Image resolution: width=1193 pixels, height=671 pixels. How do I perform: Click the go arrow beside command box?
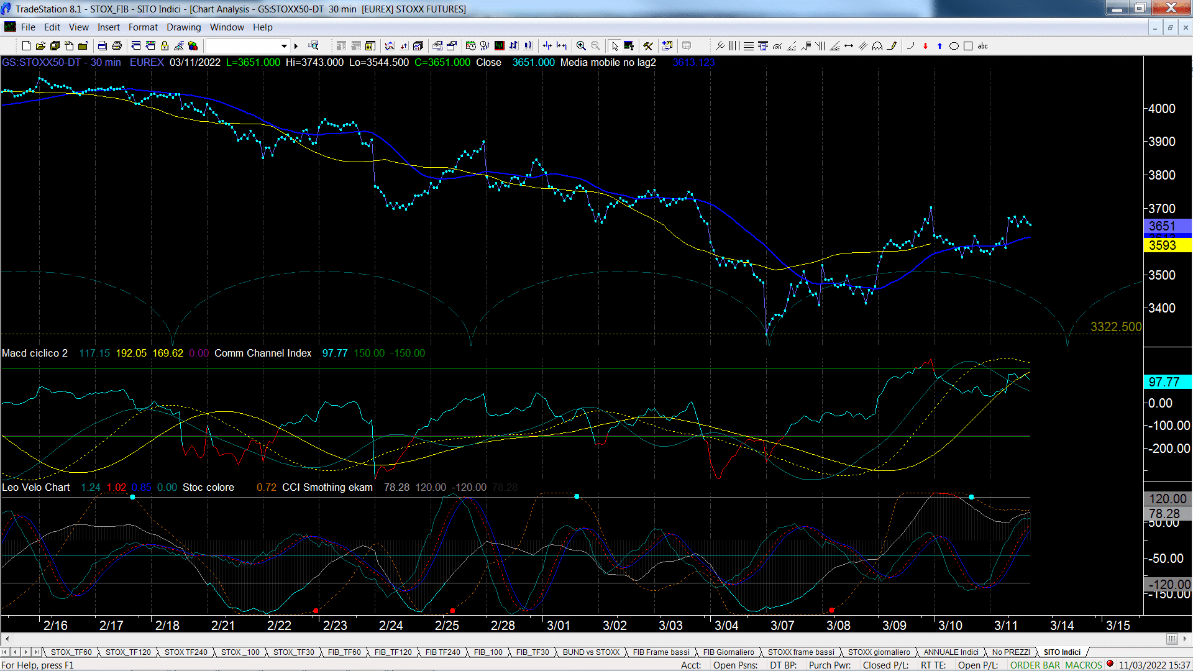tap(296, 46)
